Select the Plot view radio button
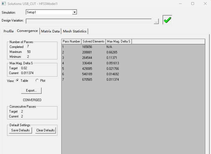 [x=37, y=80]
